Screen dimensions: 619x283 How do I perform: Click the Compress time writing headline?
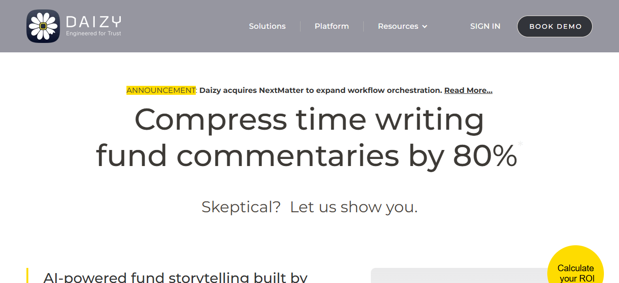[309, 119]
